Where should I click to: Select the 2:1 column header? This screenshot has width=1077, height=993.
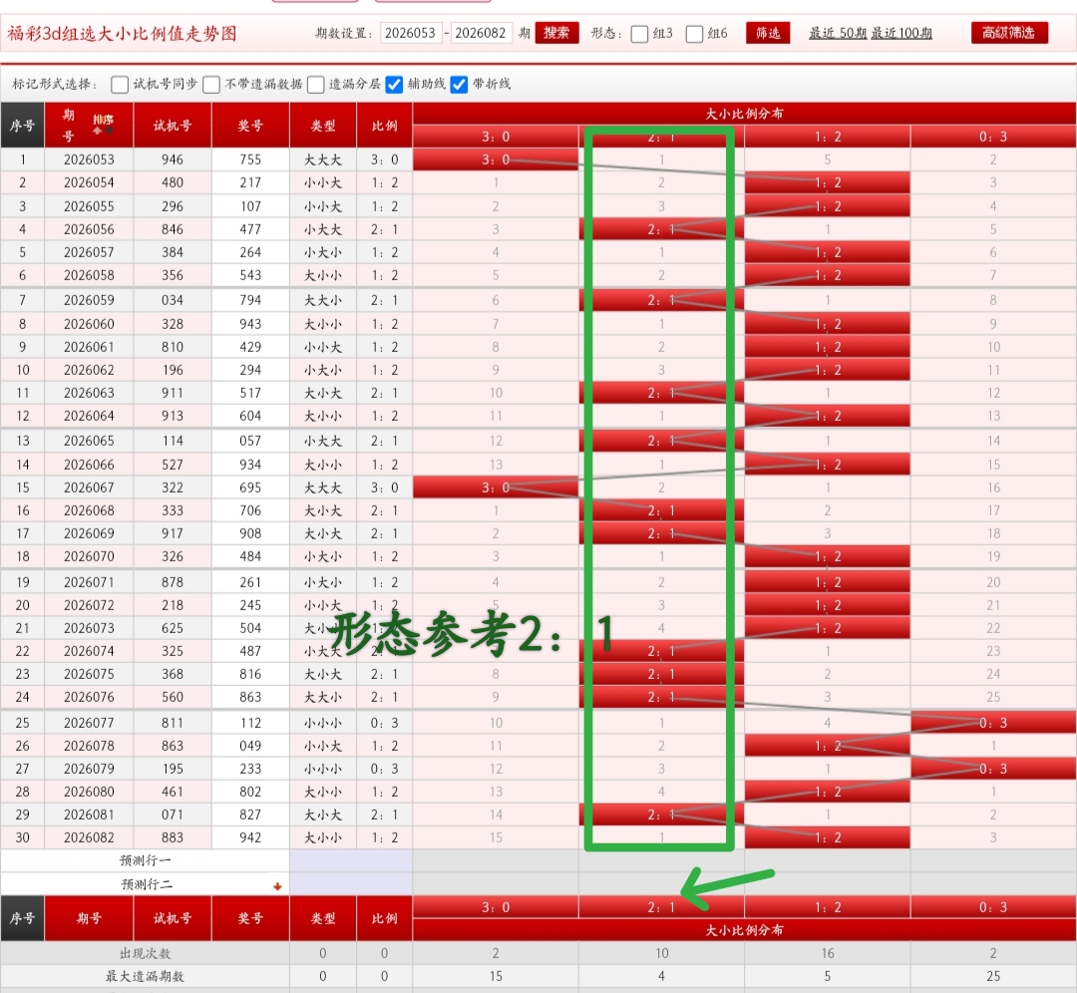point(661,137)
